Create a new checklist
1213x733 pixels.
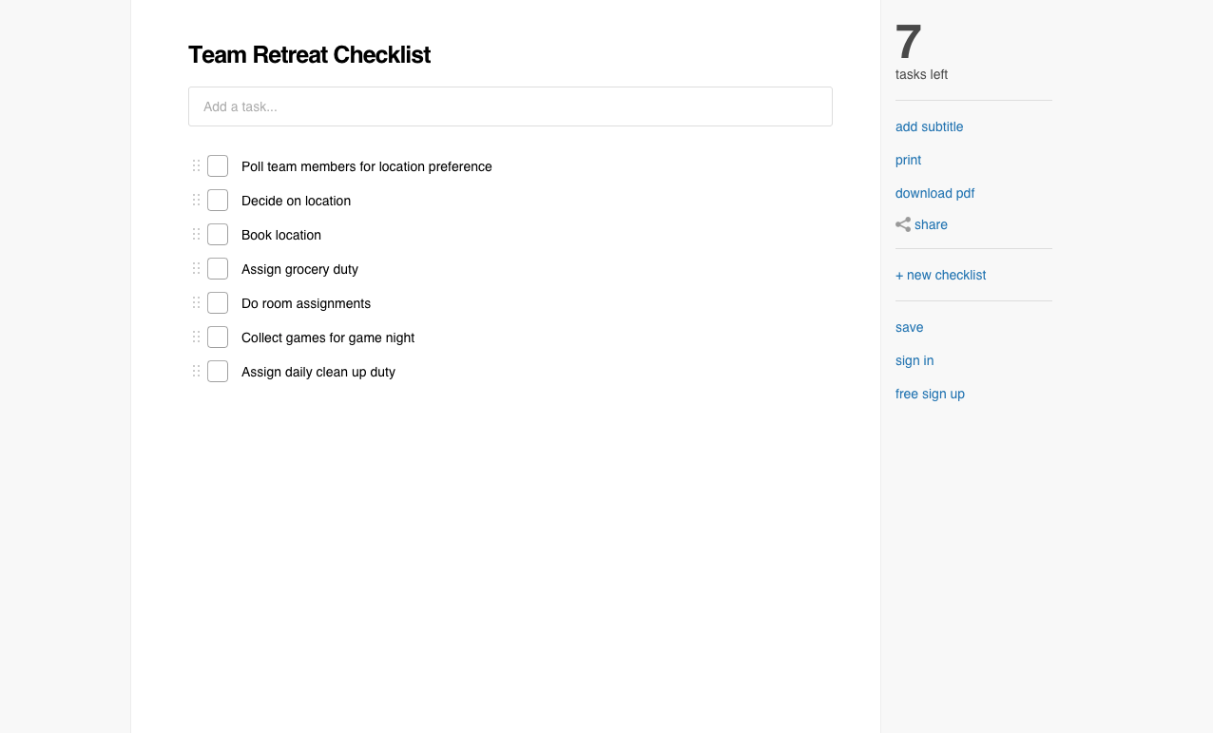pos(940,275)
